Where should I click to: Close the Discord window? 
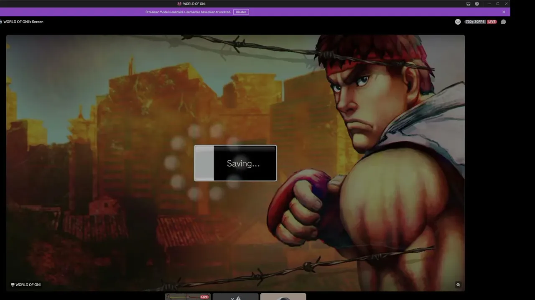pyautogui.click(x=506, y=4)
